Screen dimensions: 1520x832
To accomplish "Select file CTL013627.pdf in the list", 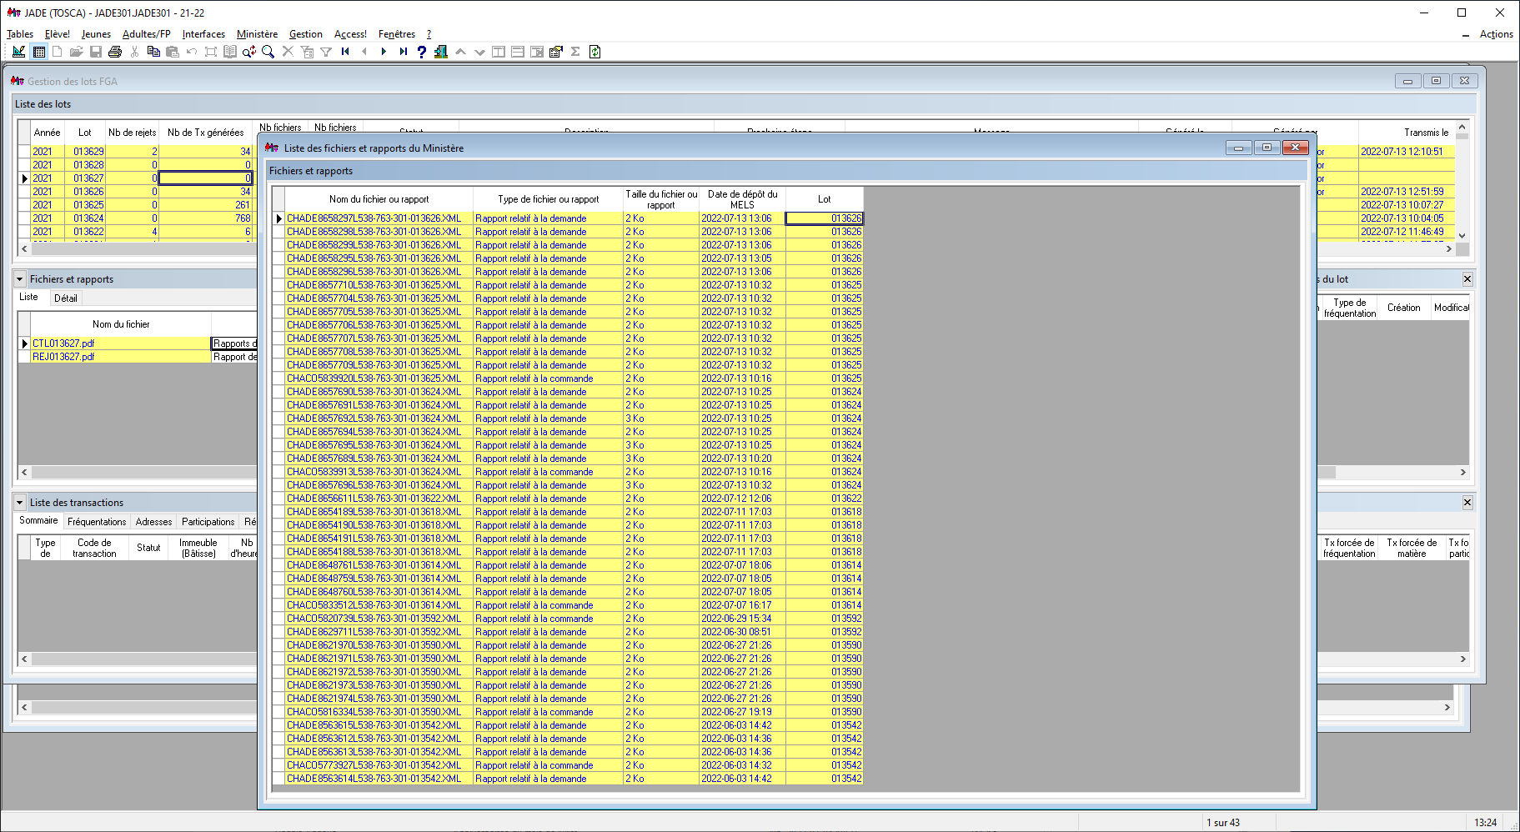I will (63, 343).
